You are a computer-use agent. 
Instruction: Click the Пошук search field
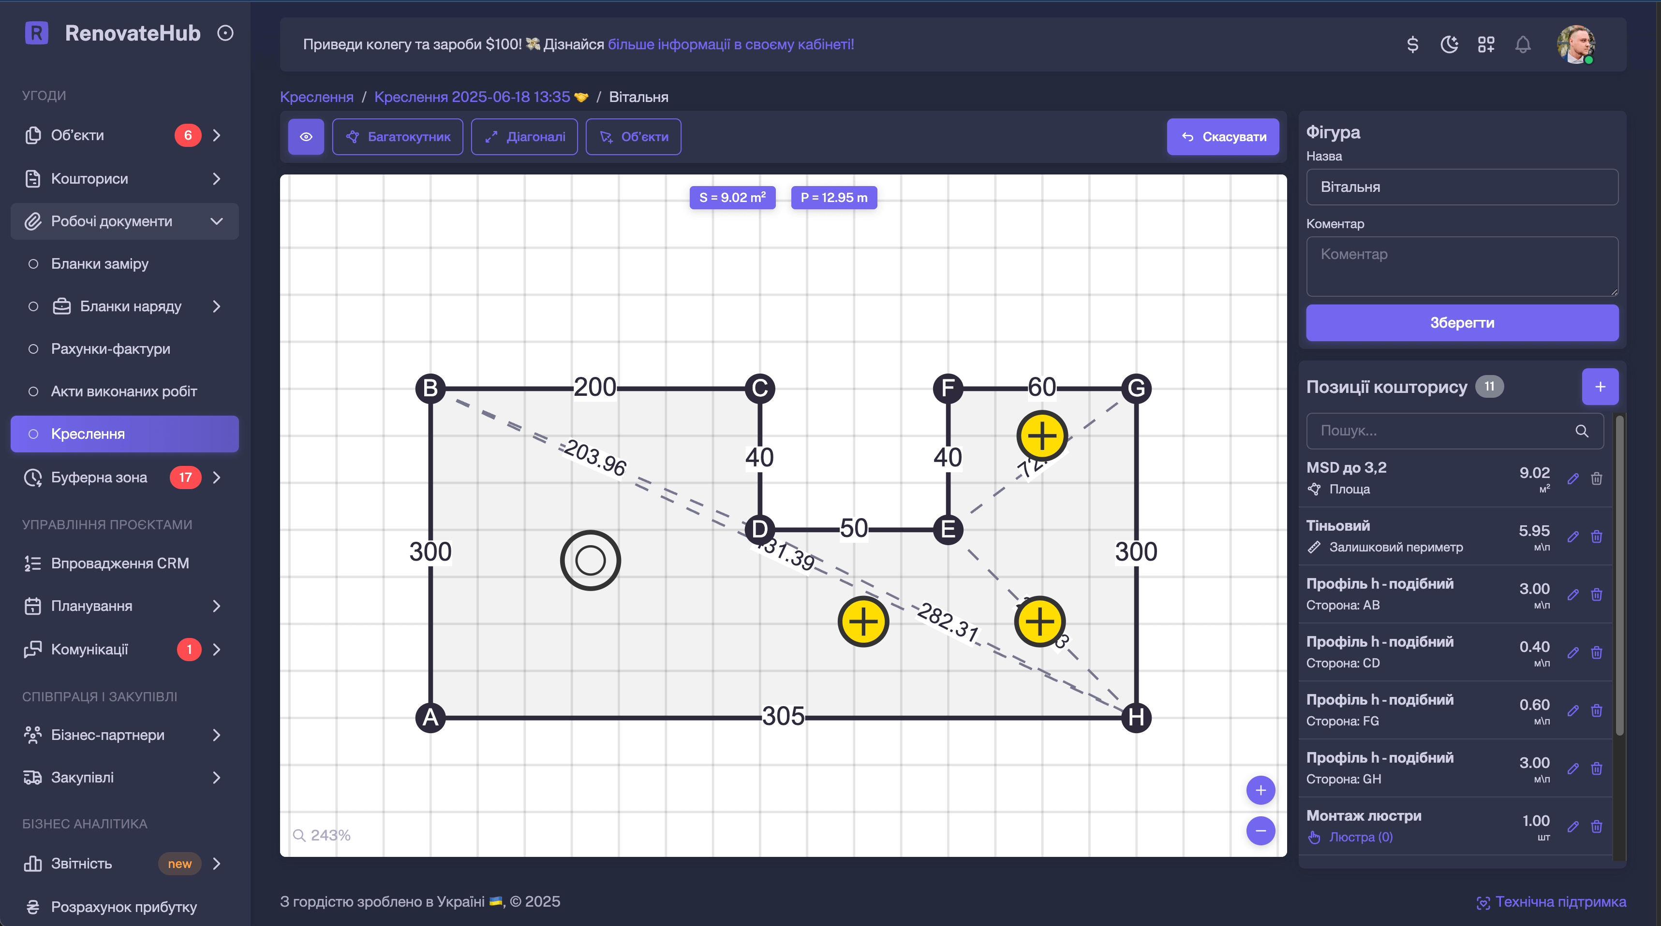[1454, 431]
